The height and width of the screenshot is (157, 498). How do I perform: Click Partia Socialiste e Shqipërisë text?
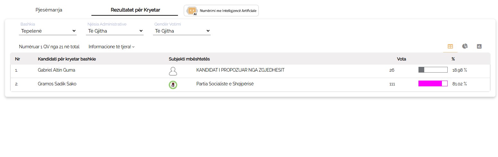225,84
